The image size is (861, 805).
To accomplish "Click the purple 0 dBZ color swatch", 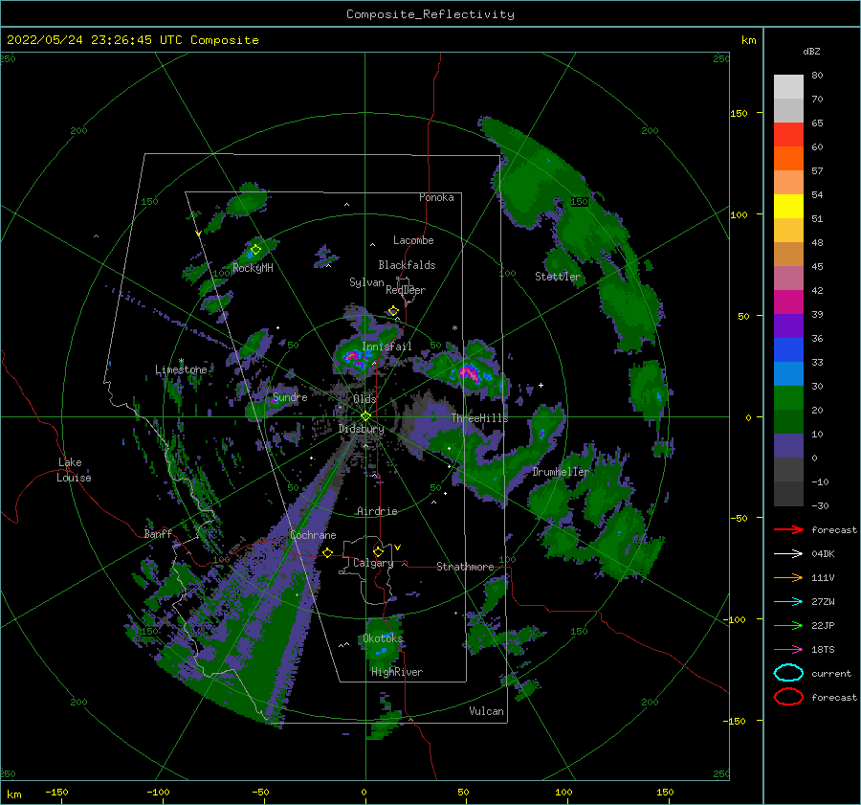I will click(x=788, y=446).
